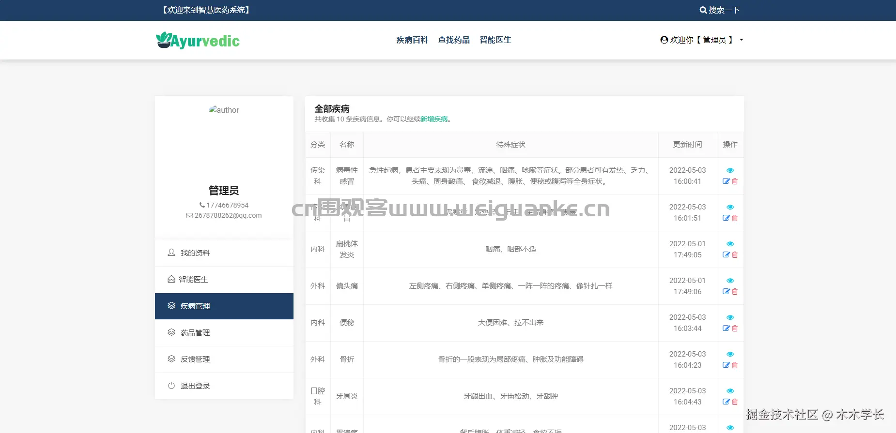
Task: Click the search icon beside 搜索一下
Action: point(703,10)
